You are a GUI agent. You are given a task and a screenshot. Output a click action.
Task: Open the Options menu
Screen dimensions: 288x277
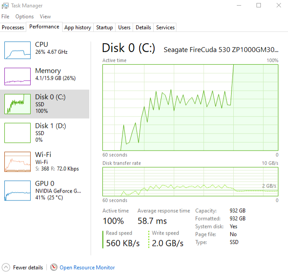(25, 17)
